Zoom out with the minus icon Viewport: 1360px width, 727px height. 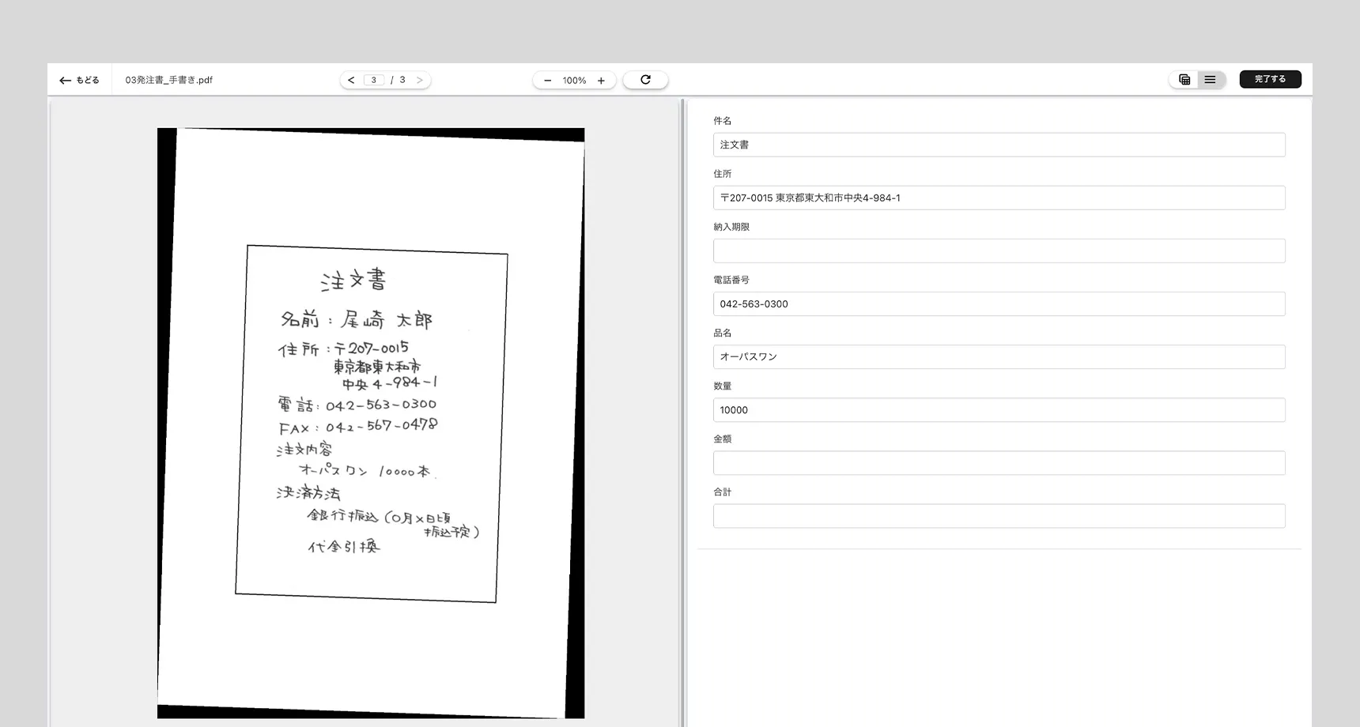click(547, 81)
